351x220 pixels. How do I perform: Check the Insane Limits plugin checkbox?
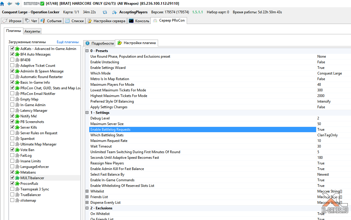coord(12,161)
